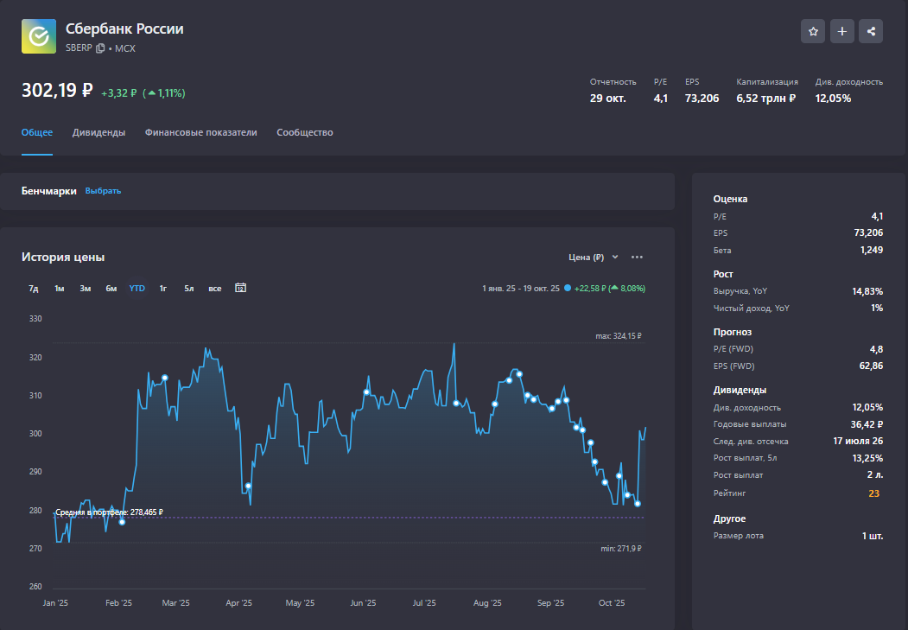Image resolution: width=908 pixels, height=630 pixels.
Task: Open the Дивиденды tab
Action: point(98,132)
